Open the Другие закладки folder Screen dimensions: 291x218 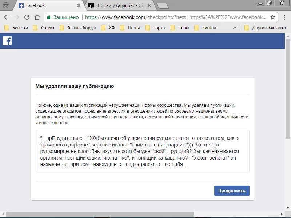tap(265, 28)
